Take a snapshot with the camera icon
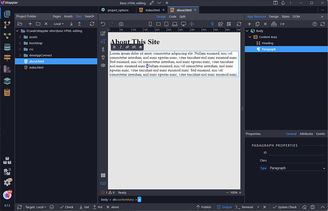 [x=121, y=24]
